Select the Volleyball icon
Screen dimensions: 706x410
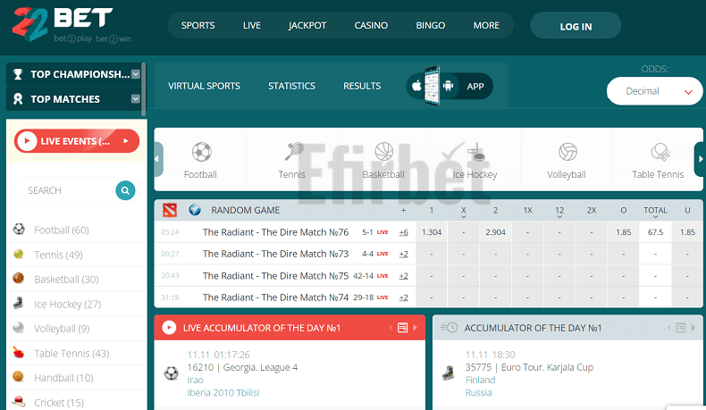[567, 153]
